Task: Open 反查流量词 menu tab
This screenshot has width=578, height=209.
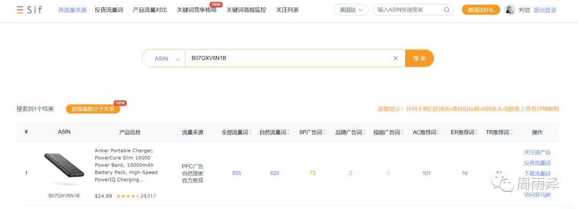Action: point(109,10)
